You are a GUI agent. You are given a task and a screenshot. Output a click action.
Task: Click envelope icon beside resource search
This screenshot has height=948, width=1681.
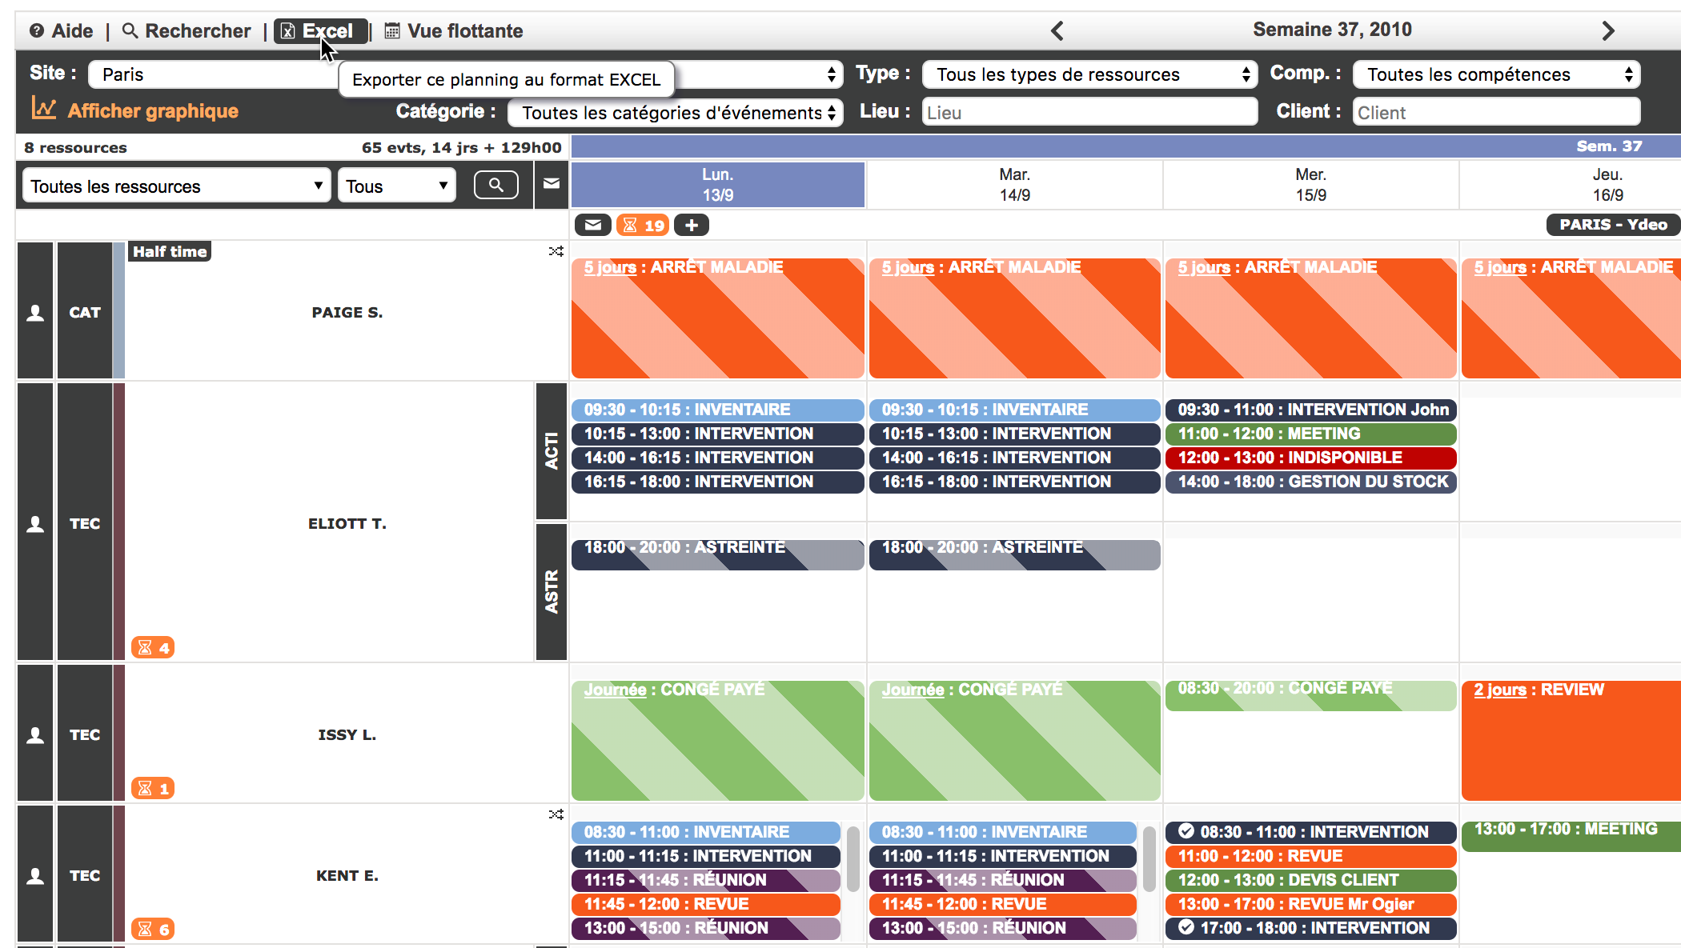552,184
